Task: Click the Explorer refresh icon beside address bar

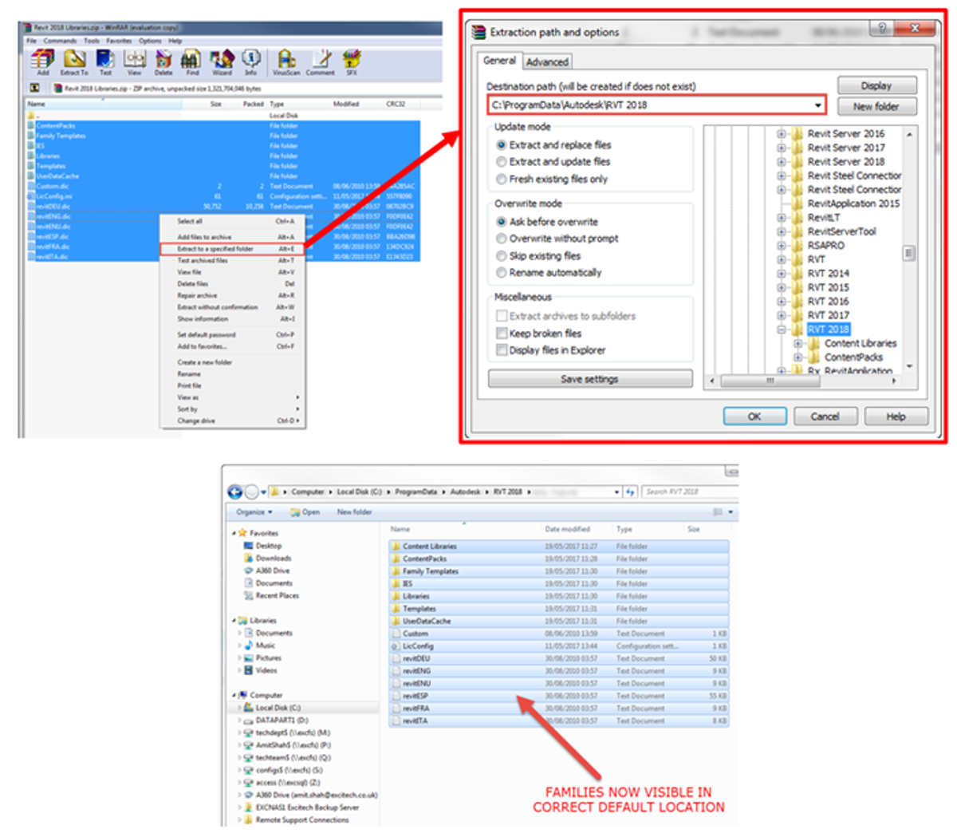Action: pos(630,492)
